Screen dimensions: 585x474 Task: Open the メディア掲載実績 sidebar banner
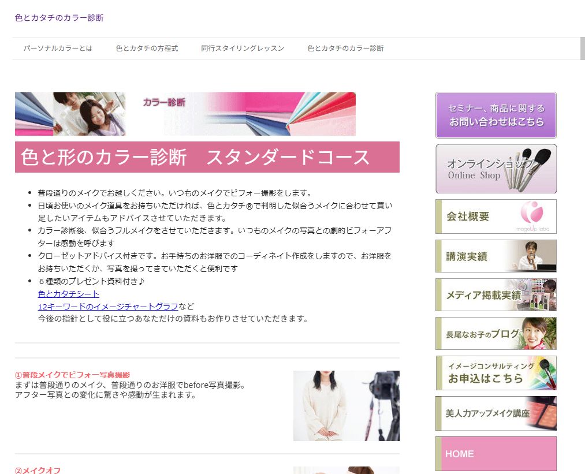point(495,294)
